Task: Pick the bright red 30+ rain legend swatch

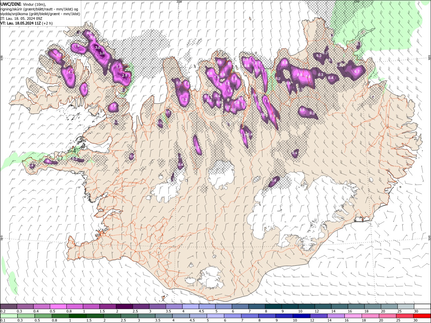Action: [422, 316]
